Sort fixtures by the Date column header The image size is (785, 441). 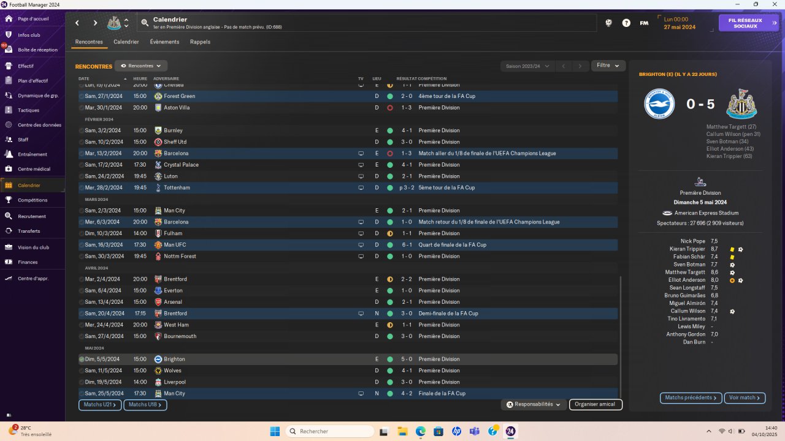84,79
